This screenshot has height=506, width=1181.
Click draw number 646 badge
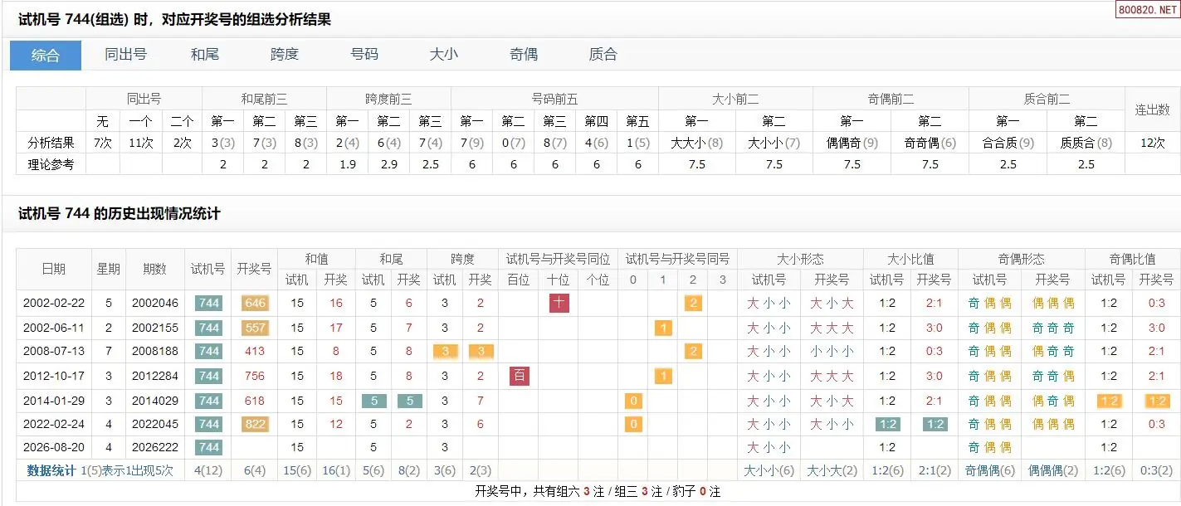coord(255,303)
